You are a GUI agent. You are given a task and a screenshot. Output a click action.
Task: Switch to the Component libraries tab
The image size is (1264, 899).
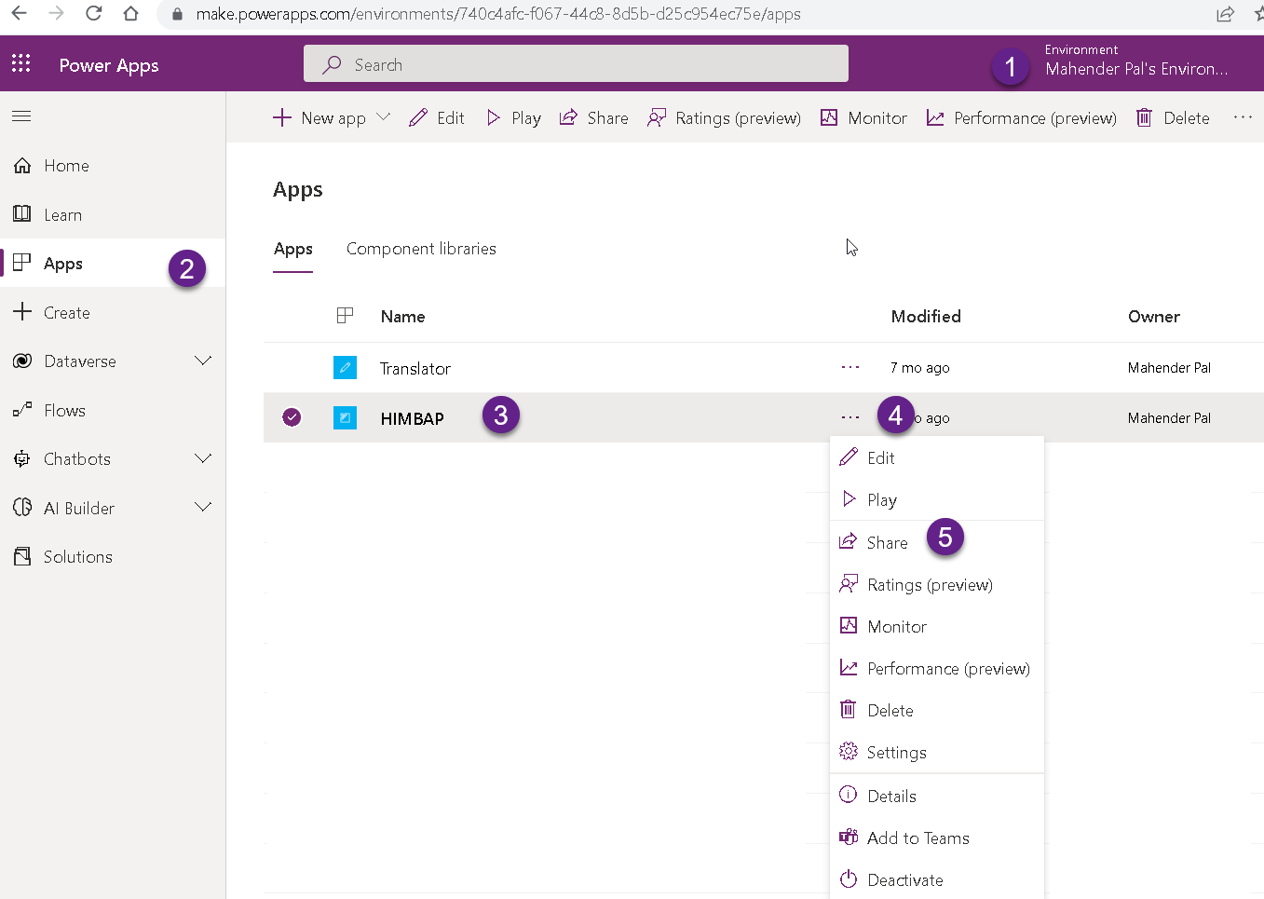click(x=421, y=249)
